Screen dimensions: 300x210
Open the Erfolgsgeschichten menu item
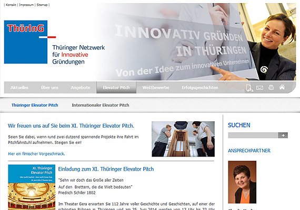[200, 88]
